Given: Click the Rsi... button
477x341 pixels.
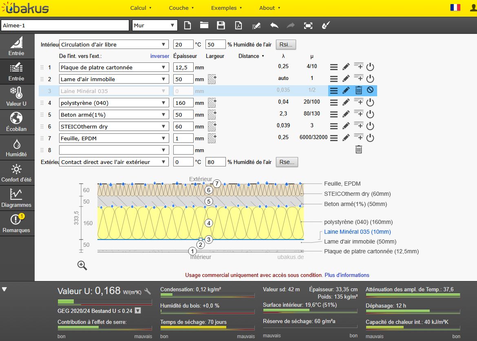Looking at the screenshot, I should coord(286,44).
